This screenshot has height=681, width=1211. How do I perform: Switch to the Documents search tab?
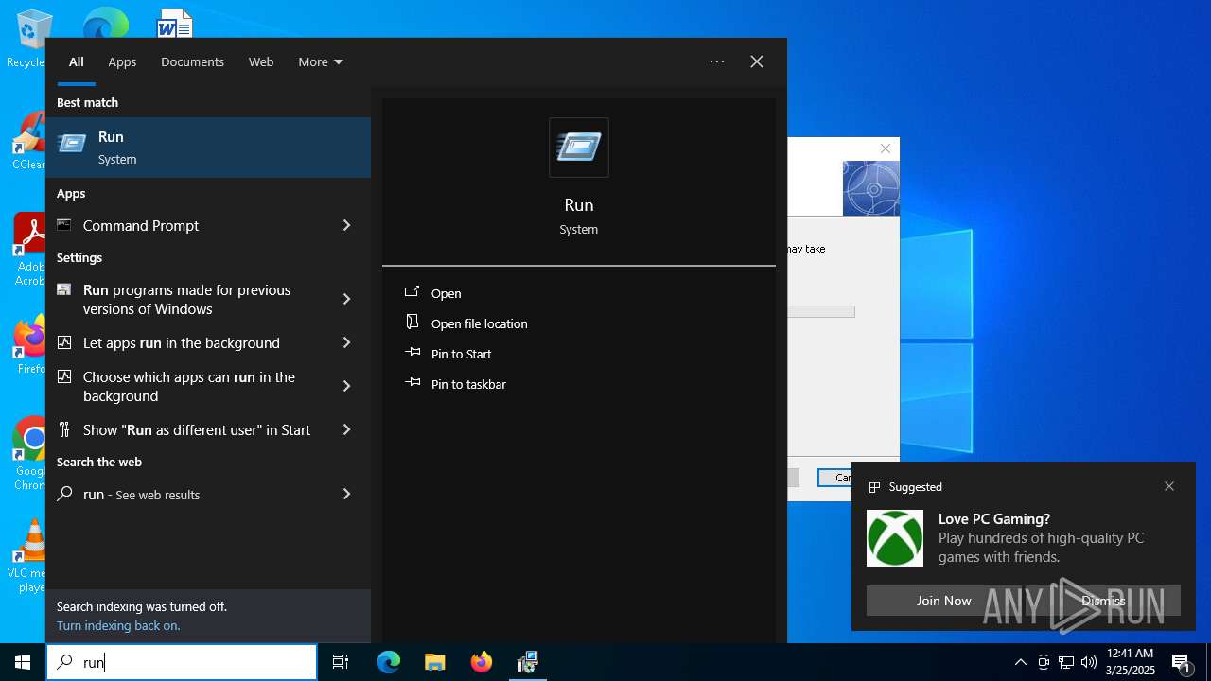(x=192, y=61)
